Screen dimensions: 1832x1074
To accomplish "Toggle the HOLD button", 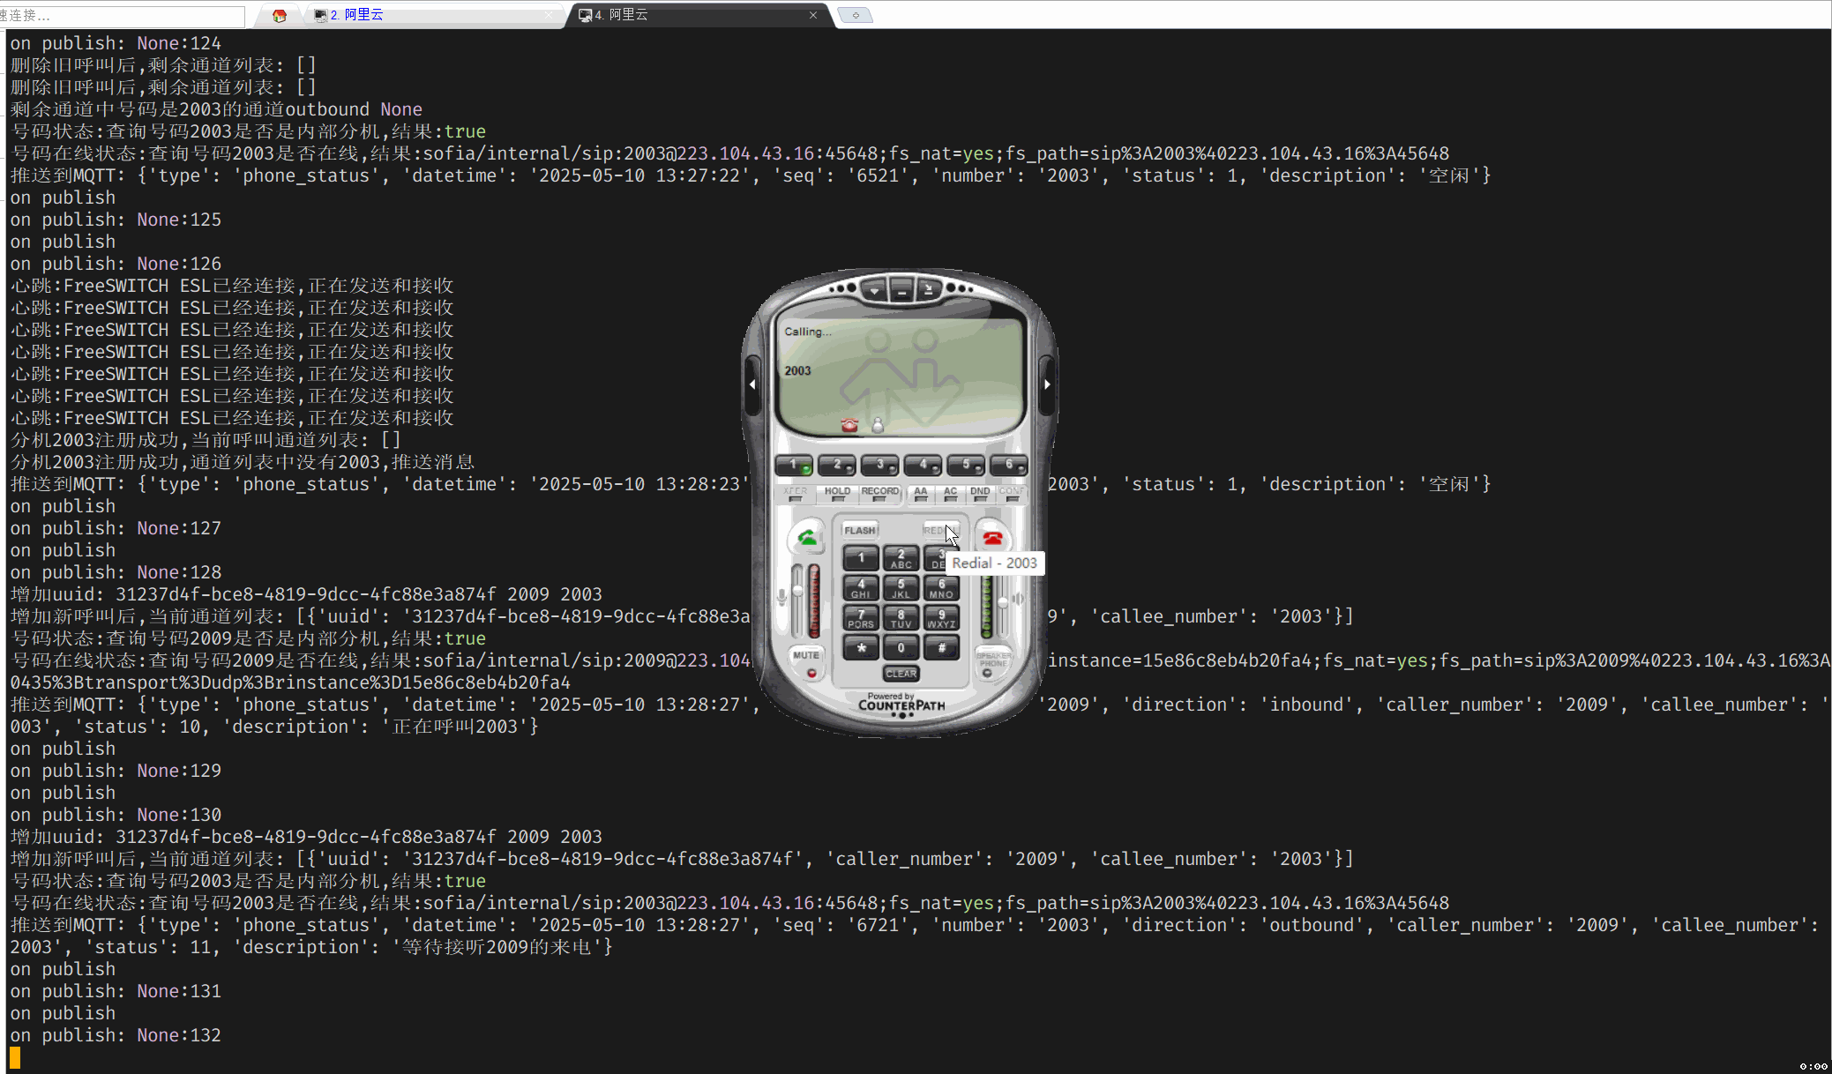I will click(837, 494).
